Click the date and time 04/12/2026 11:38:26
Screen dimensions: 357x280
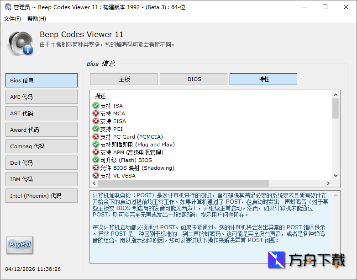(33, 269)
